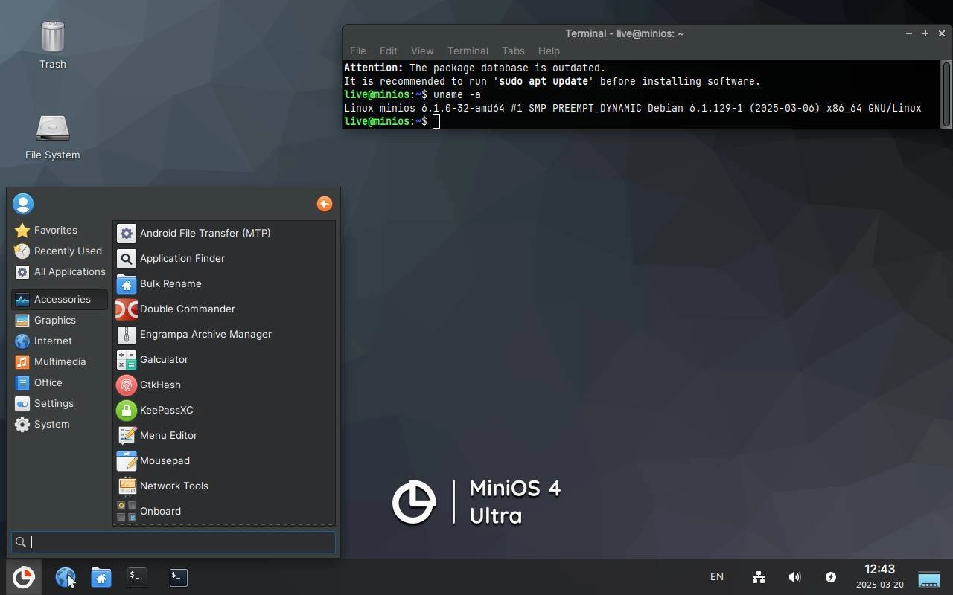953x595 pixels.
Task: Click the Terminal window scrollbar
Action: (x=946, y=94)
